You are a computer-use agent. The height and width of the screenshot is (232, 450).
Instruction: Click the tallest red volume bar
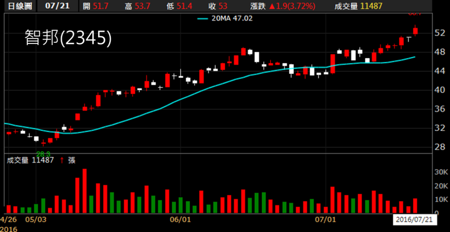(85, 191)
